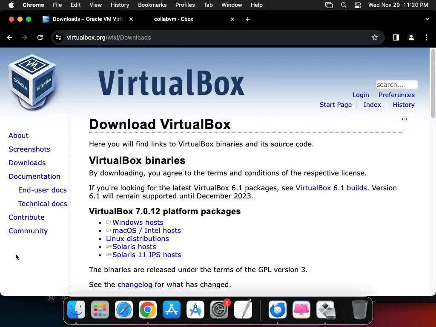Open CleanMyMac icon in the Dock
Screen dimensions: 436x327
pyautogui.click(x=301, y=310)
